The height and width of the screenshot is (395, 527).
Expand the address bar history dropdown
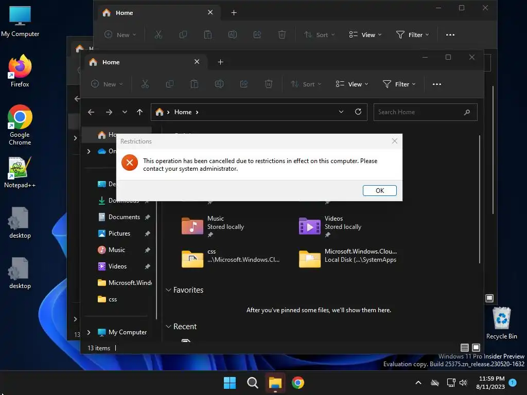click(x=341, y=112)
